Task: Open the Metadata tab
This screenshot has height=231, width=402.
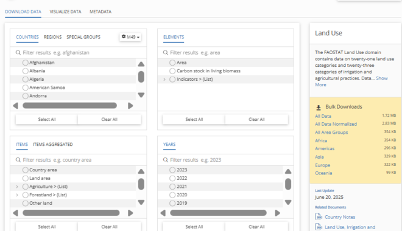Action: click(x=100, y=12)
